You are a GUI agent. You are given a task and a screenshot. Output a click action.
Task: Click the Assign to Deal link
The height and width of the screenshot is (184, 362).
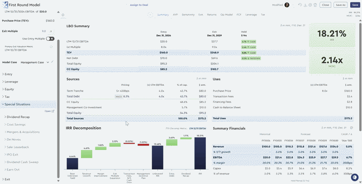tap(139, 5)
